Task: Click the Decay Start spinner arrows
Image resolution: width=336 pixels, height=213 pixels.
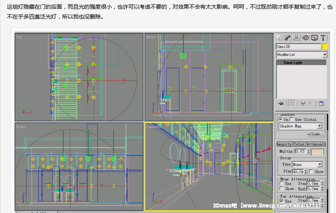Action: (x=306, y=171)
